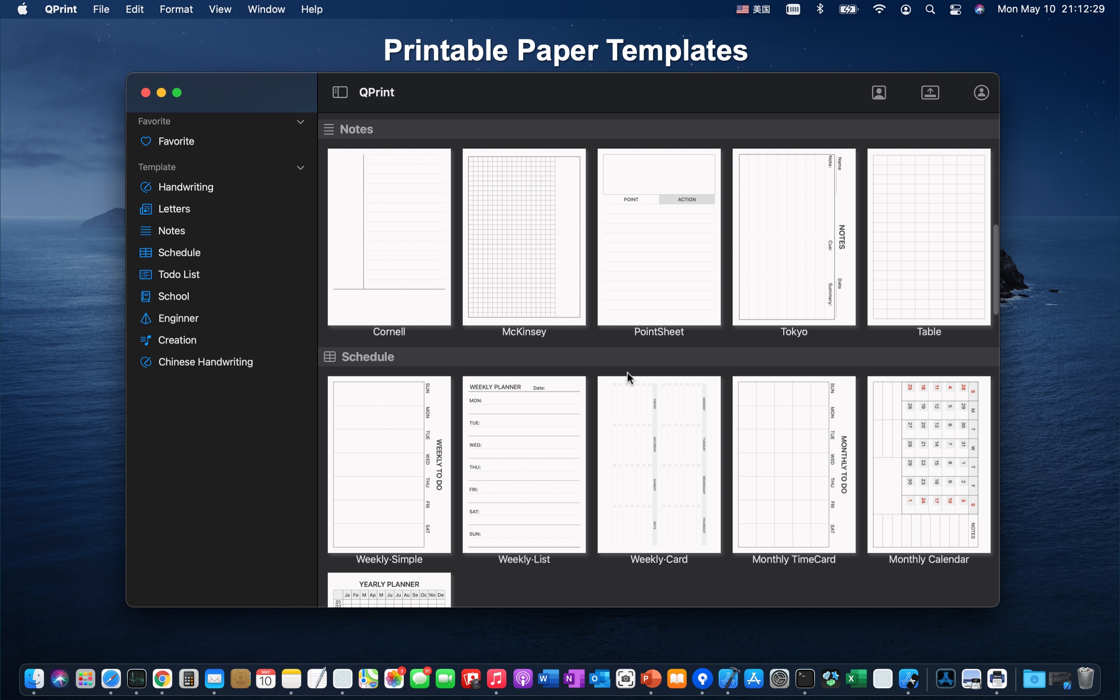Open the Help menu
Screen dimensions: 1120x700
point(311,9)
